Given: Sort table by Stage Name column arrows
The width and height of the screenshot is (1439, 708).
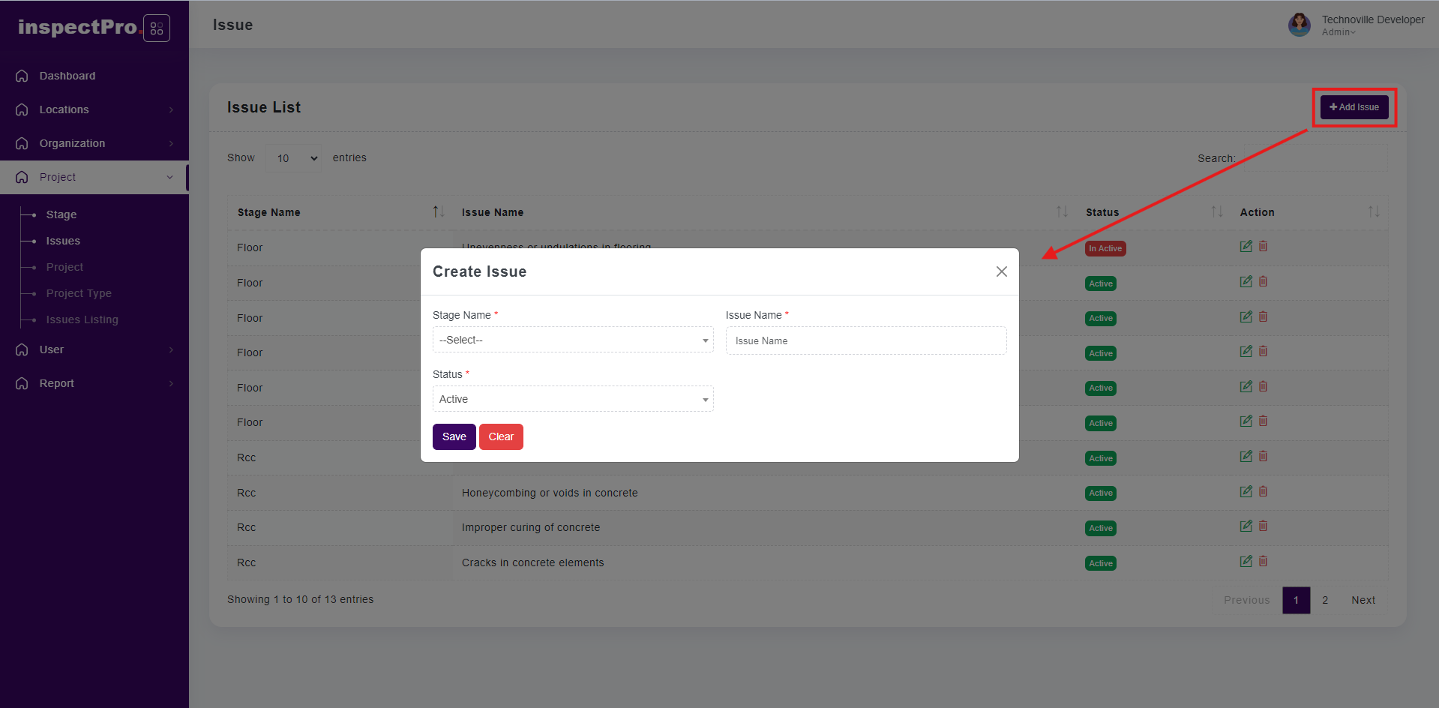Looking at the screenshot, I should pyautogui.click(x=439, y=212).
